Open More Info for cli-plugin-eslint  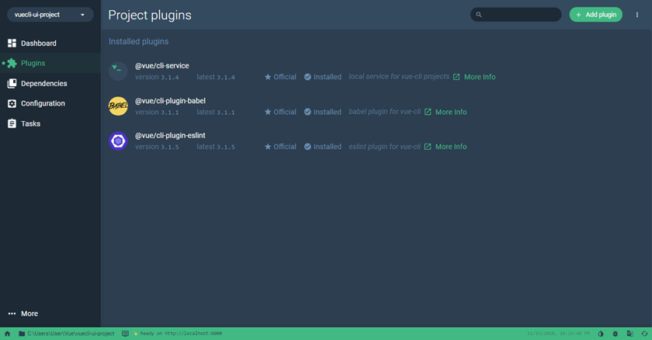451,147
